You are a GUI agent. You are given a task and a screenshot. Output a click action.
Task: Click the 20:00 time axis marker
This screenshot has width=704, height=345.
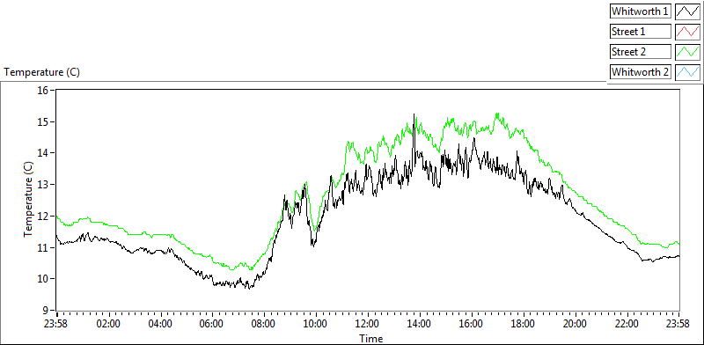pyautogui.click(x=576, y=324)
